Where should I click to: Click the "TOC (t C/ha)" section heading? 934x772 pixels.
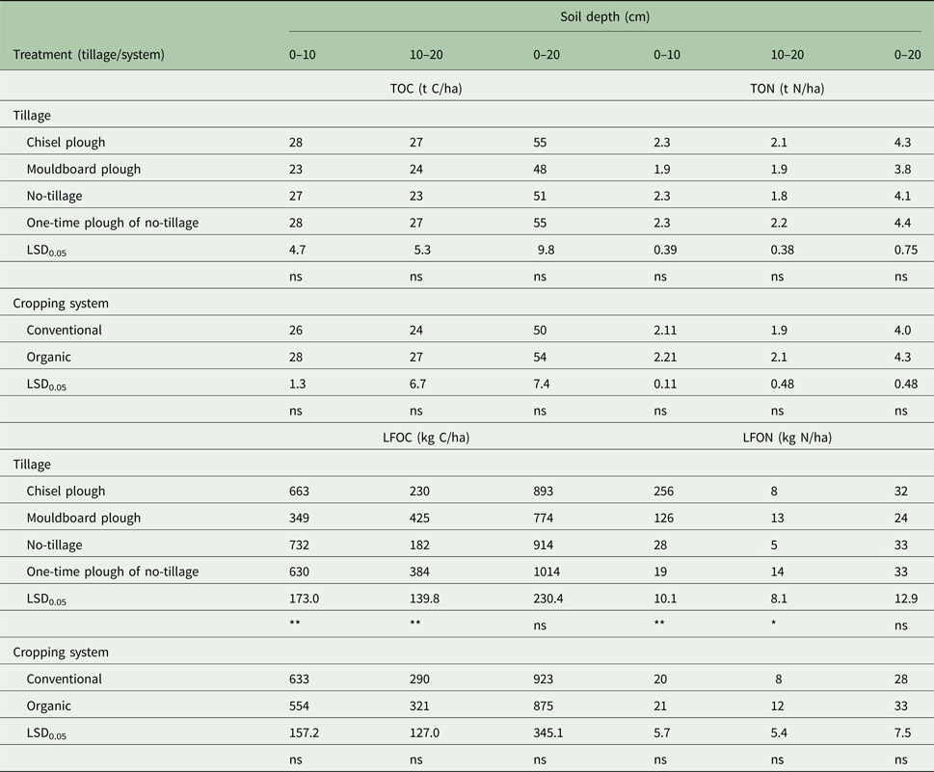click(x=419, y=89)
